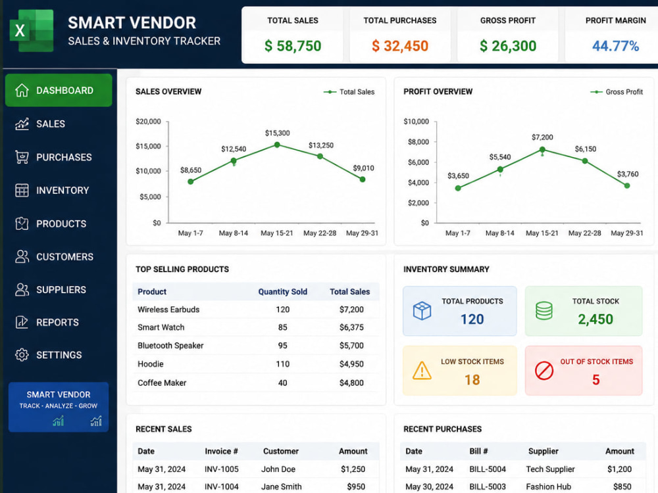Click the Total Stock database icon

pyautogui.click(x=544, y=311)
